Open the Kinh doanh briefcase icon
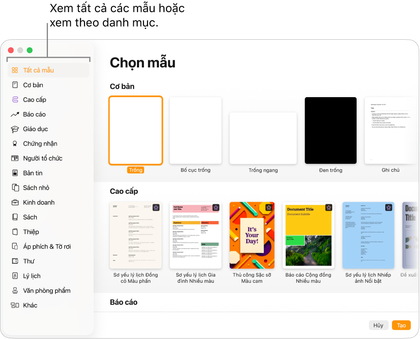The height and width of the screenshot is (339, 420). click(15, 203)
